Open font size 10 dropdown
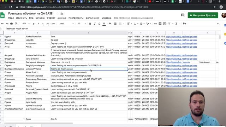Viewport: 226px width, 127px height. [x=82, y=24]
